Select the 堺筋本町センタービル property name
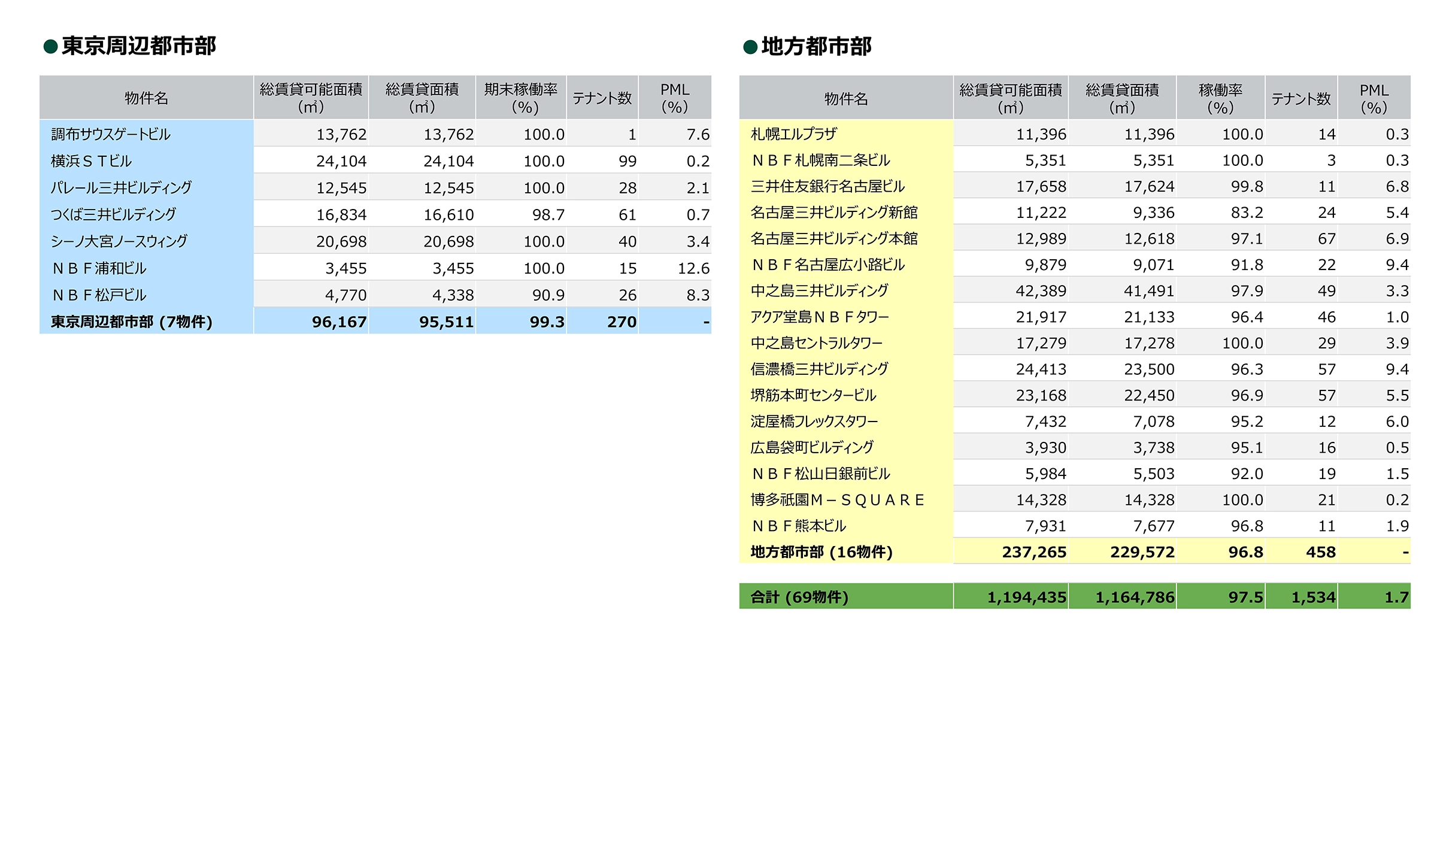Viewport: 1437px width, 864px height. coord(813,395)
